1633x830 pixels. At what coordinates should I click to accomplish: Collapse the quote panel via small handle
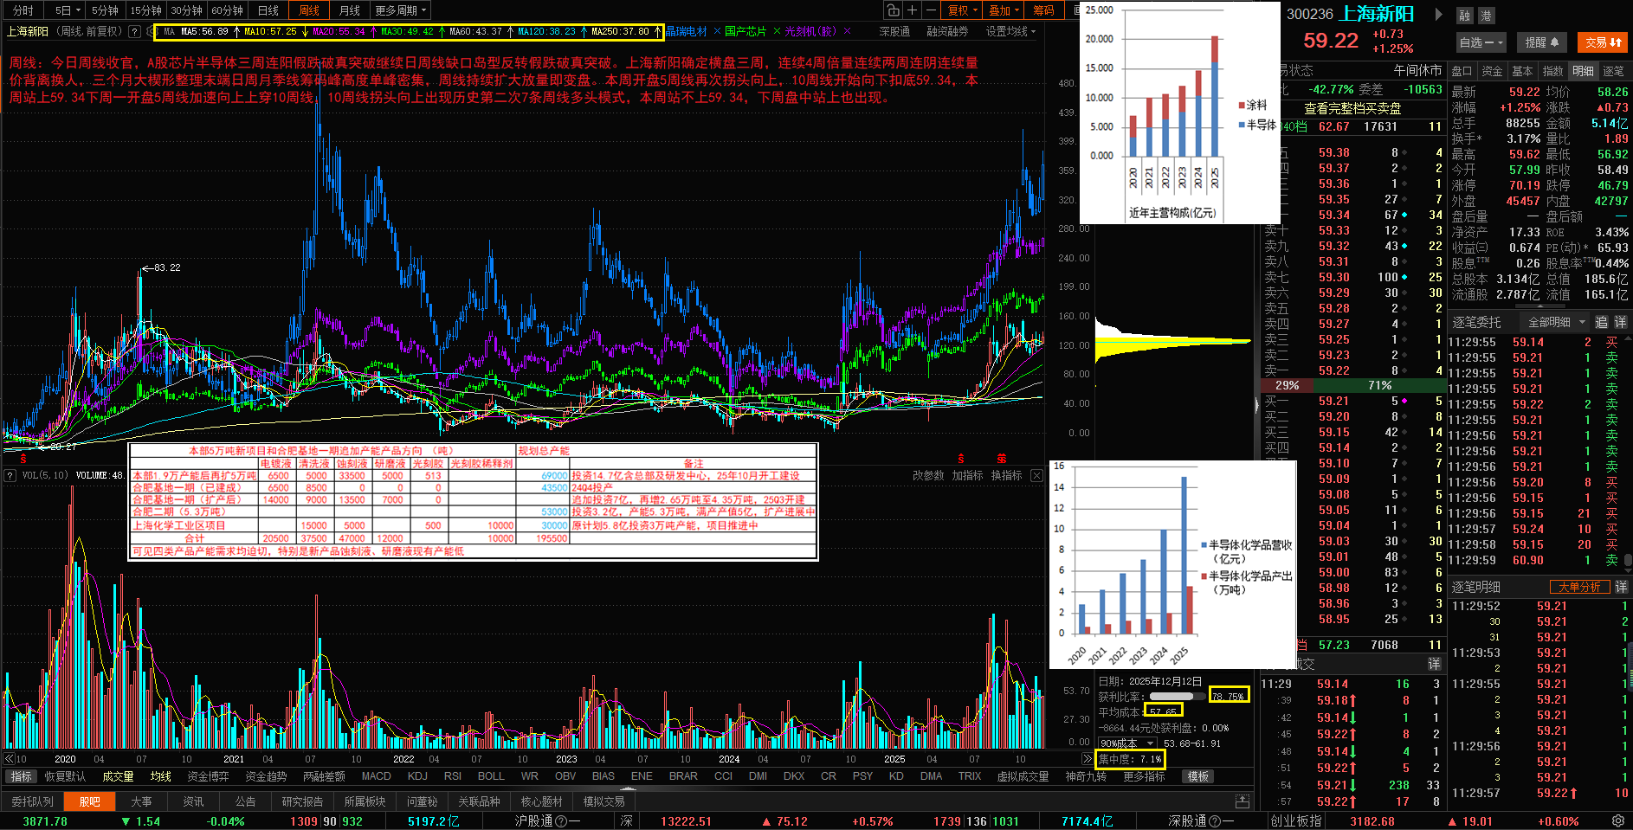(1256, 404)
